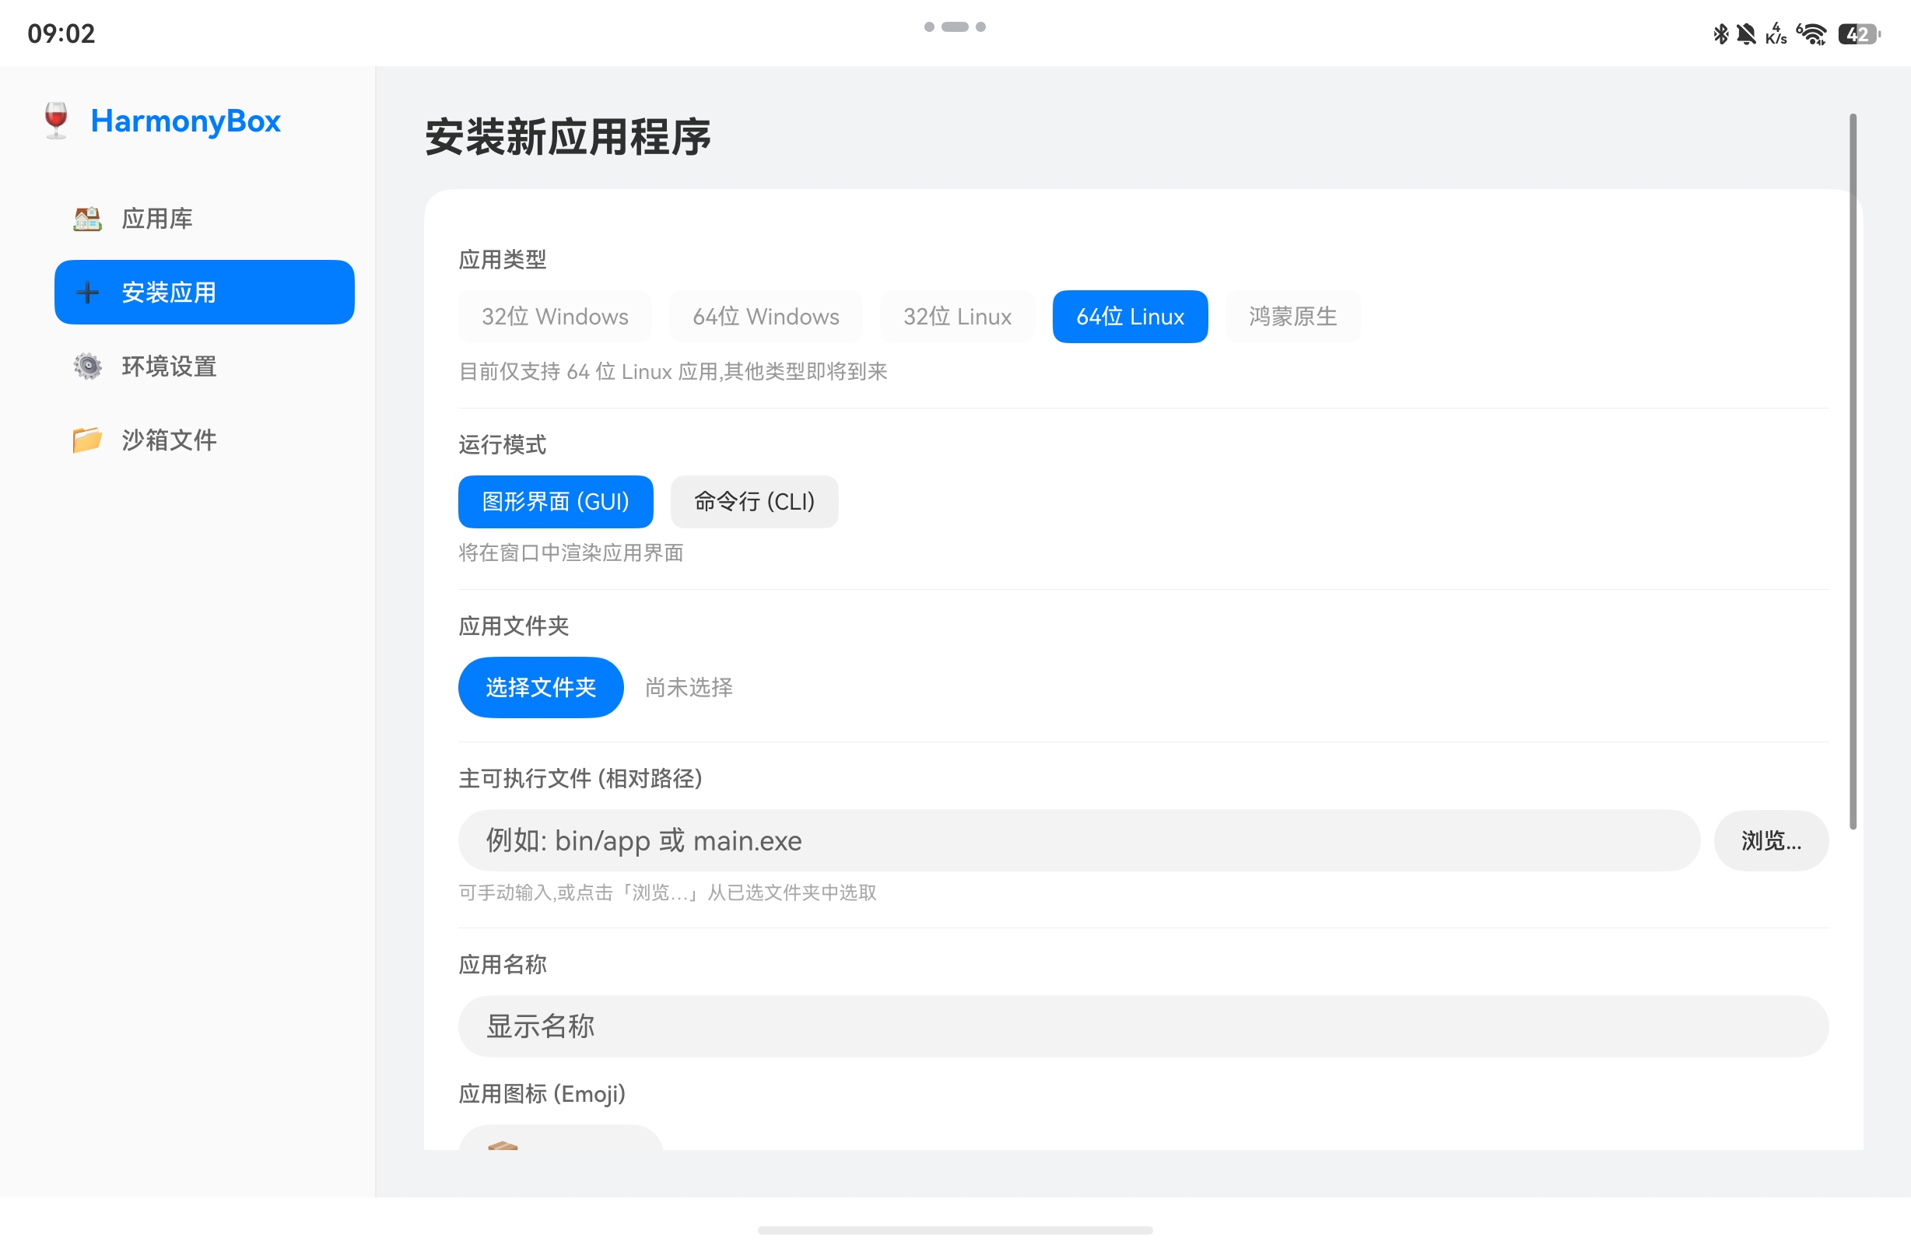The image size is (1911, 1245).
Task: Click the 安装新应用程序 heading
Action: [x=568, y=136]
